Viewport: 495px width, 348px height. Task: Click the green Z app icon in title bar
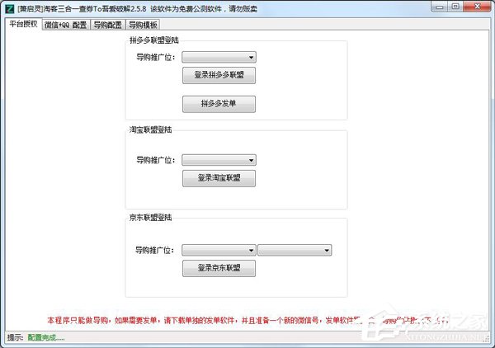tap(10, 8)
